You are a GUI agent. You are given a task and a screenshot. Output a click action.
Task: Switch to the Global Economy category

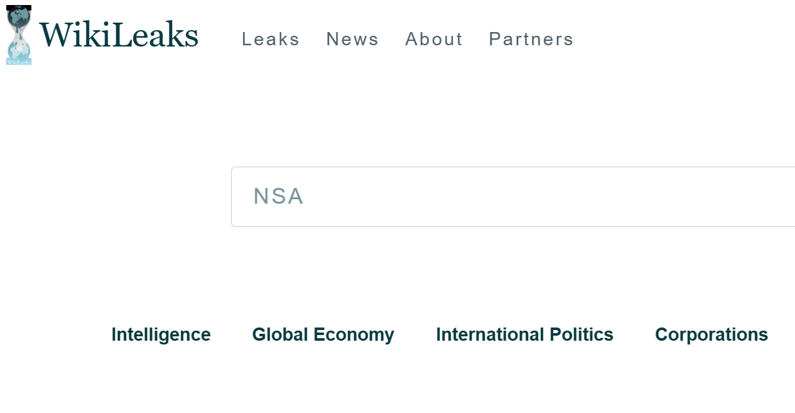[x=323, y=334]
